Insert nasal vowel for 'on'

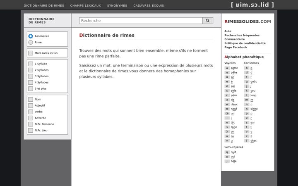tap(227, 132)
